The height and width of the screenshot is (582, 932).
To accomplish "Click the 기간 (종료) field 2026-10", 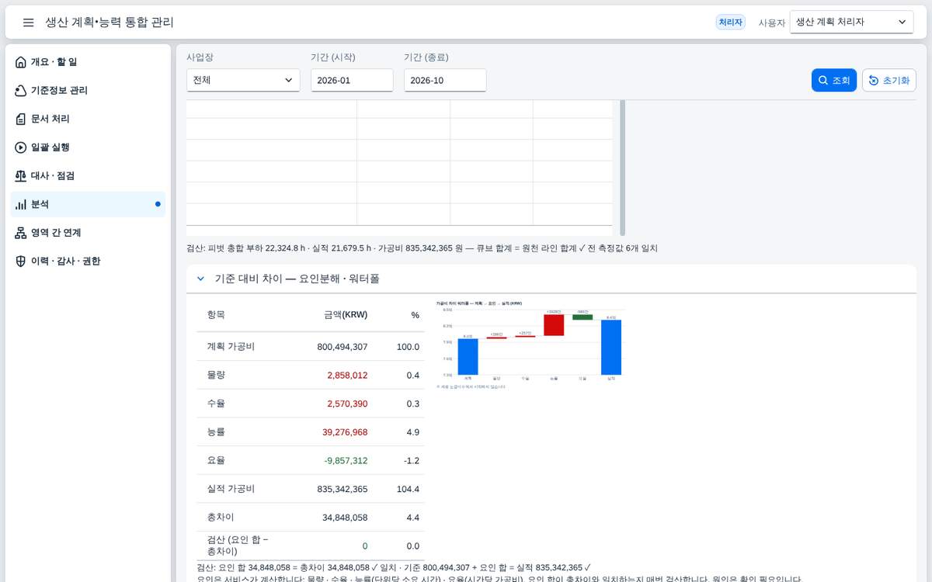I will point(445,80).
